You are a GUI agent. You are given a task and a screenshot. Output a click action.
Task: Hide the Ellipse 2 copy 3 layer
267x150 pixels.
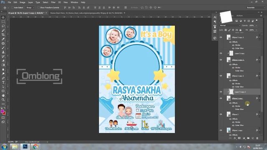point(221,37)
